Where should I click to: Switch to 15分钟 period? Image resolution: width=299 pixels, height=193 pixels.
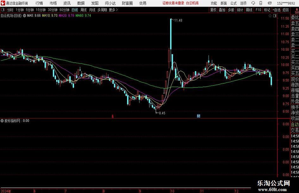coord(41,10)
